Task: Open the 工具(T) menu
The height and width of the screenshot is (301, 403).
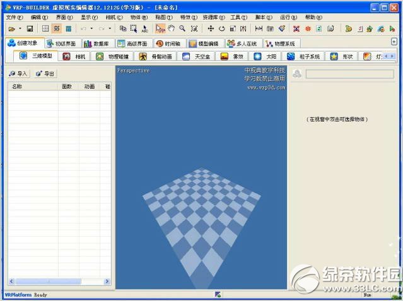Action: [239, 17]
